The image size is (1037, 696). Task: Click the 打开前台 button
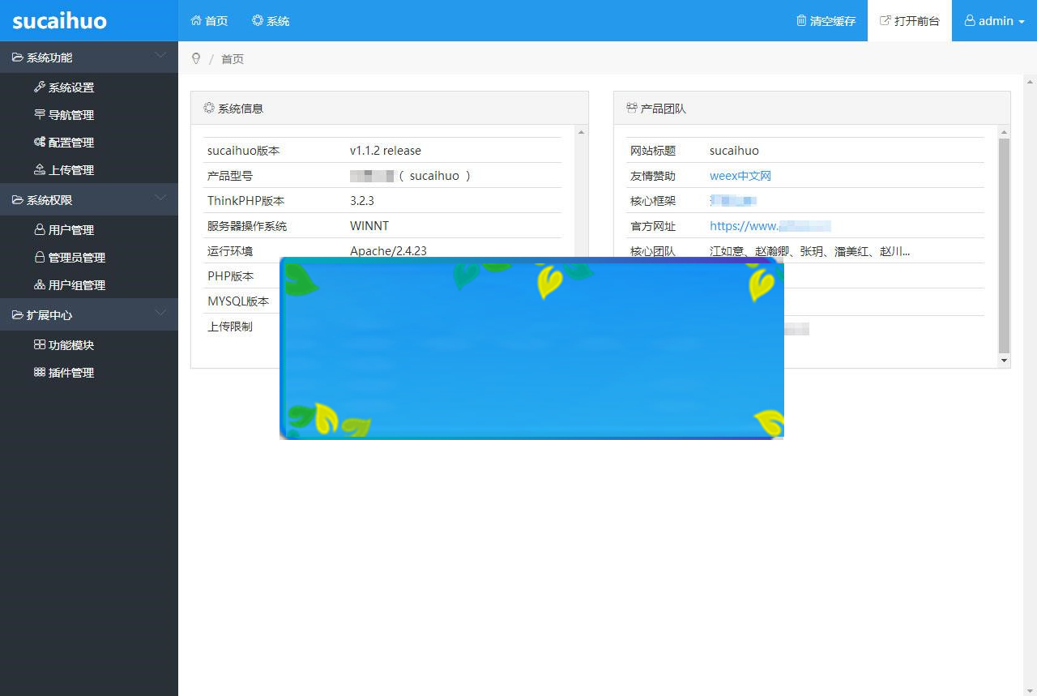(x=909, y=21)
